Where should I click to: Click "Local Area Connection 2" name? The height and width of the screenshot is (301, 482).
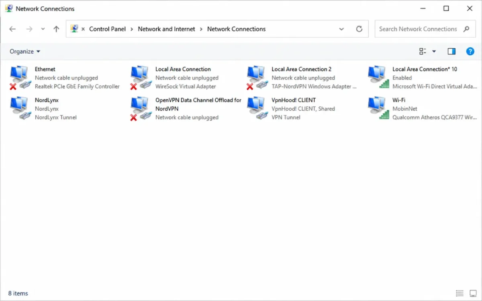click(301, 69)
